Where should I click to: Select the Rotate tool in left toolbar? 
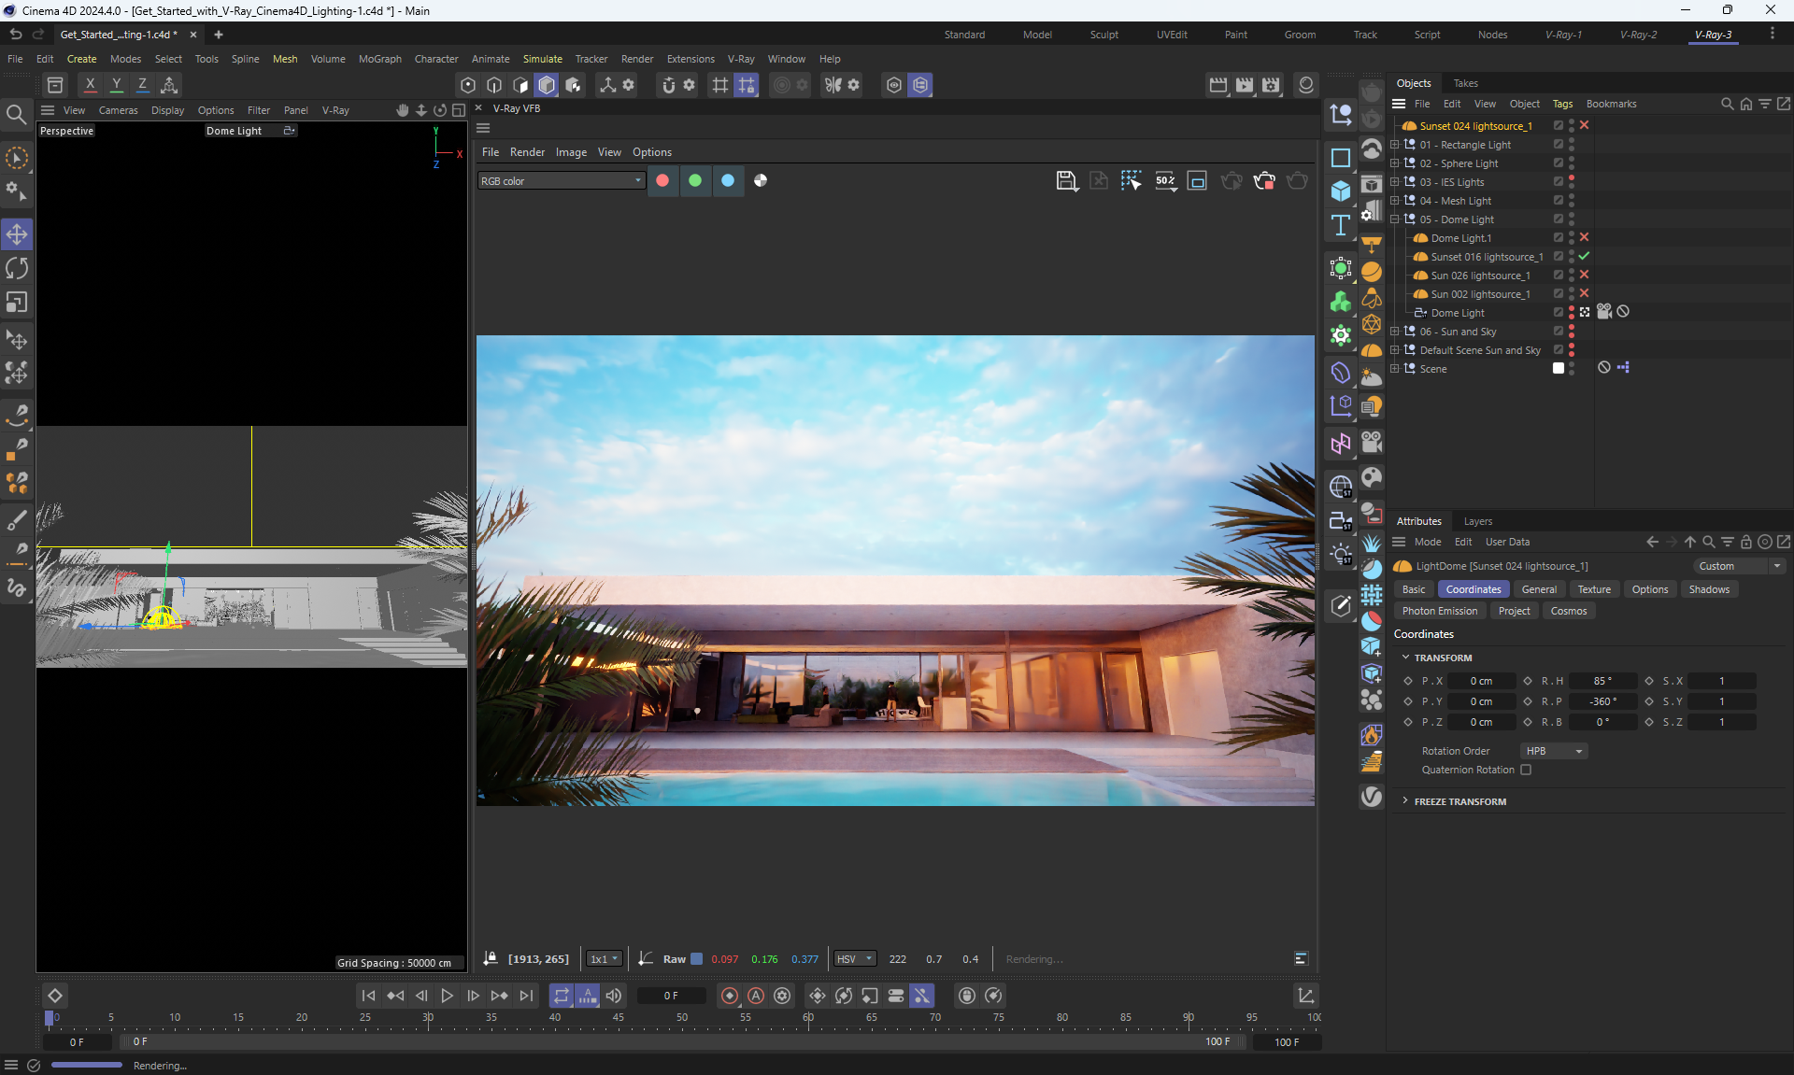pos(17,268)
